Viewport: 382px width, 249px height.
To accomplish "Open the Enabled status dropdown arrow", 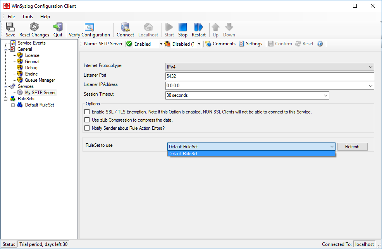I will click(x=161, y=44).
